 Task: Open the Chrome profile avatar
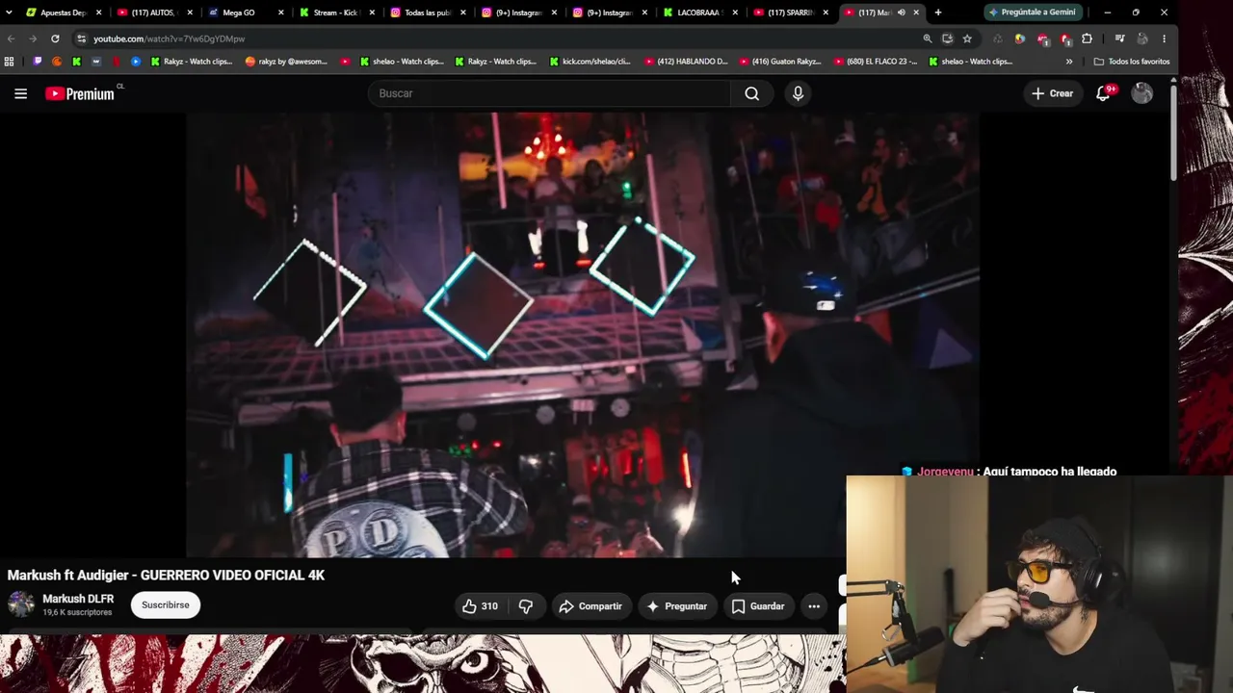coord(1141,38)
